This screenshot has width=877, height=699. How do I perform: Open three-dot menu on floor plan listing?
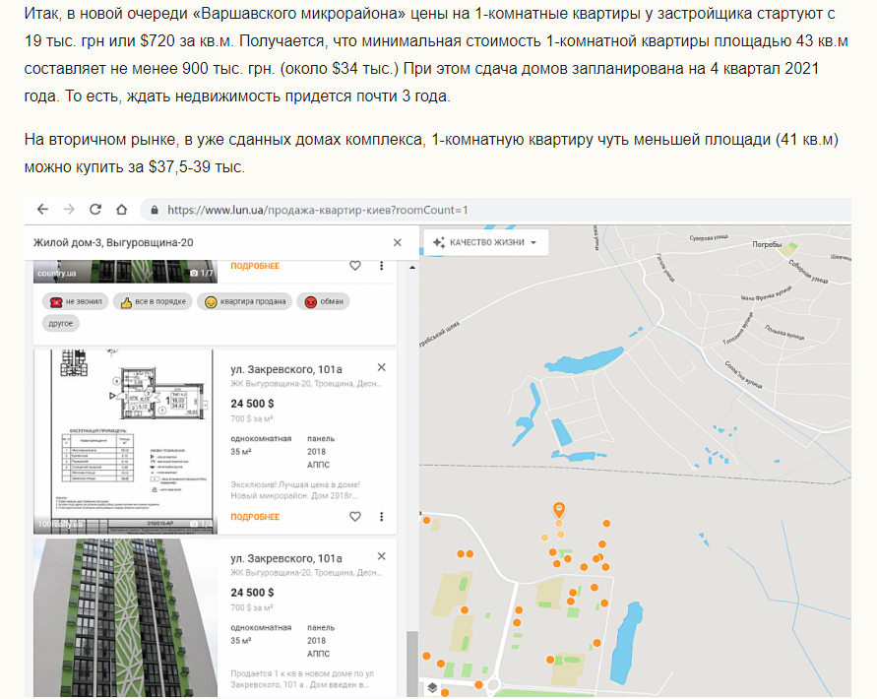[x=381, y=517]
